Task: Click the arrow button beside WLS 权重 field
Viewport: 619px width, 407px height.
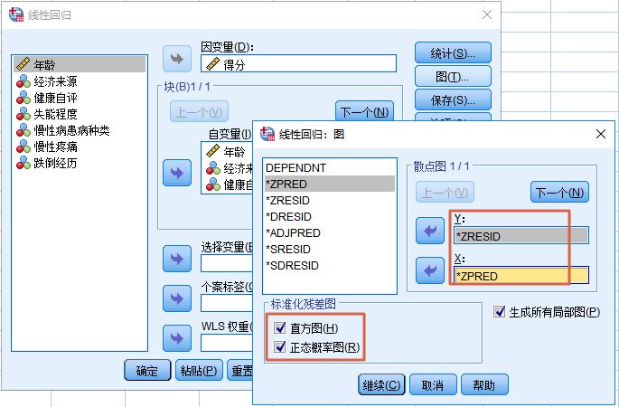Action: click(177, 338)
